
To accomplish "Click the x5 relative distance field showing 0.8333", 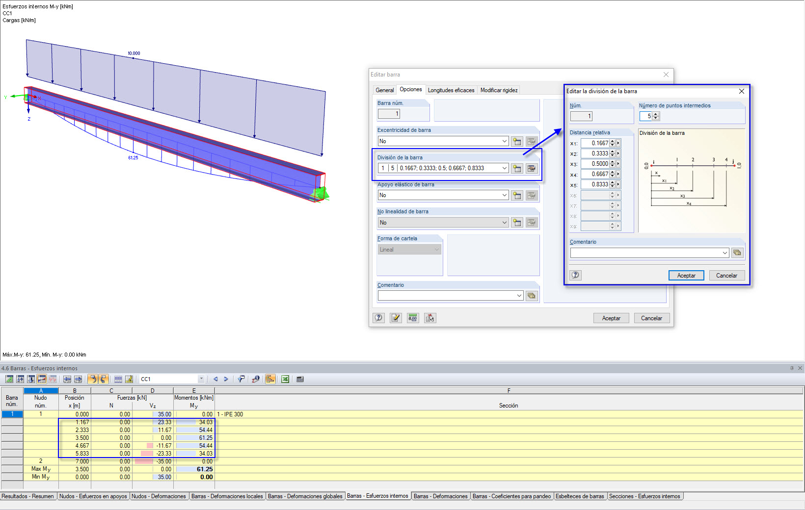I will 595,184.
